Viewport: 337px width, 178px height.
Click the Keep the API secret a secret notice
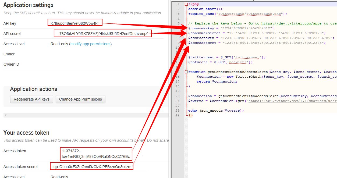[x=83, y=13]
